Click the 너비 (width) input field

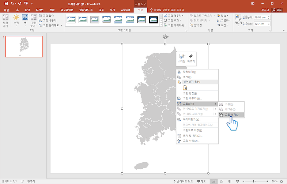click(261, 24)
